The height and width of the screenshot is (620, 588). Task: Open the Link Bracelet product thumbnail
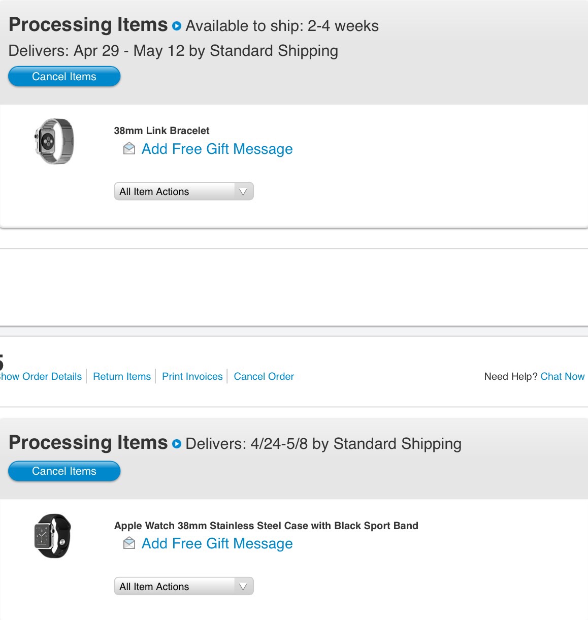(54, 141)
